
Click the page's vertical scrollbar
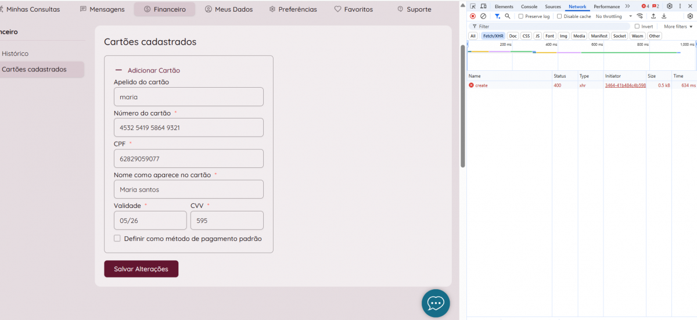(463, 105)
